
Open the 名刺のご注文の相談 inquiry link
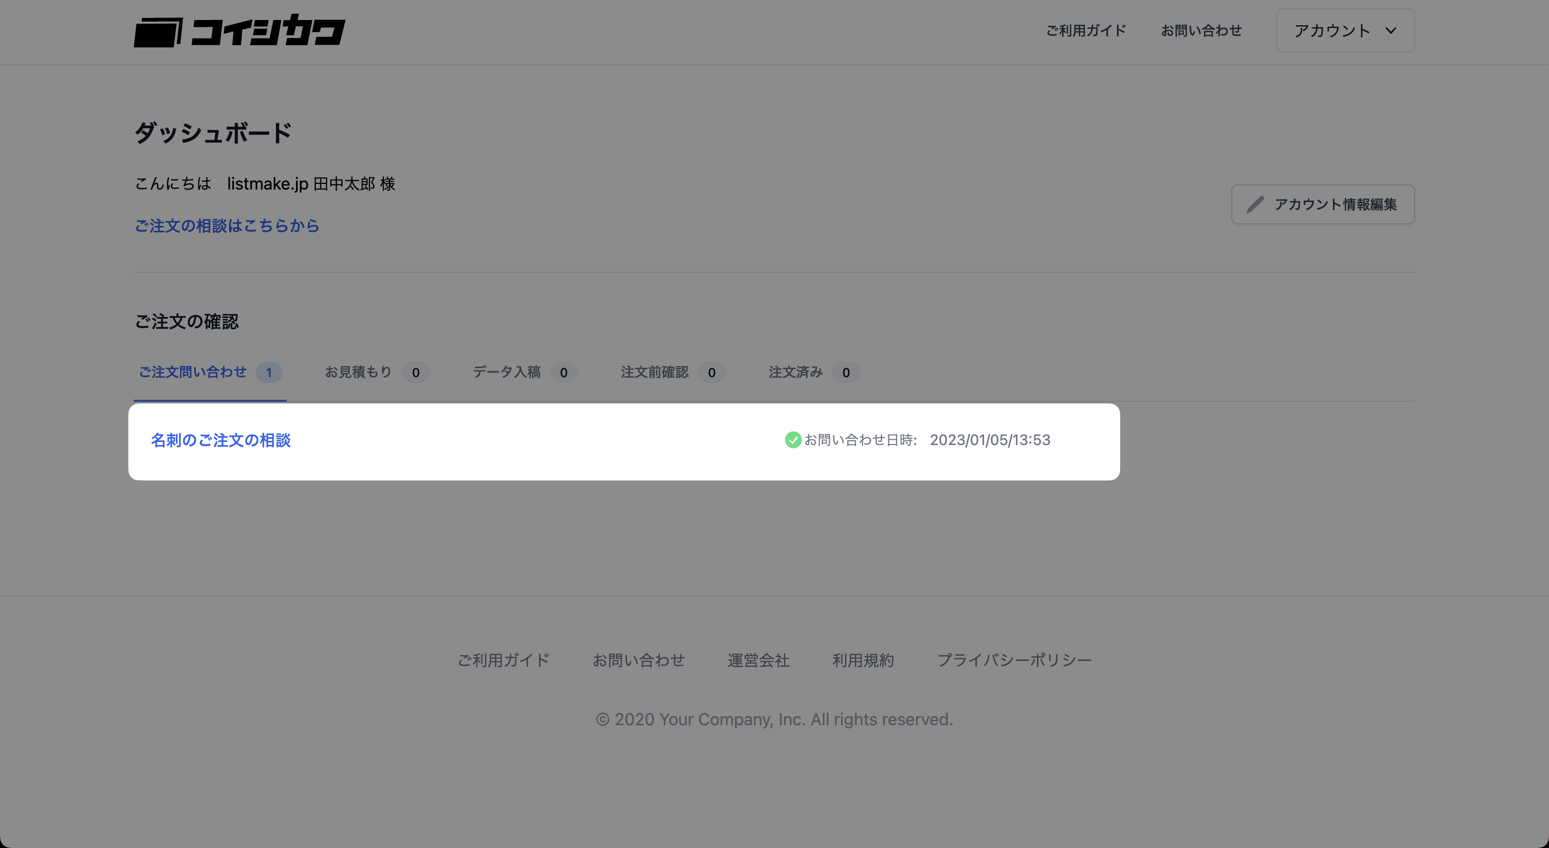click(x=221, y=440)
